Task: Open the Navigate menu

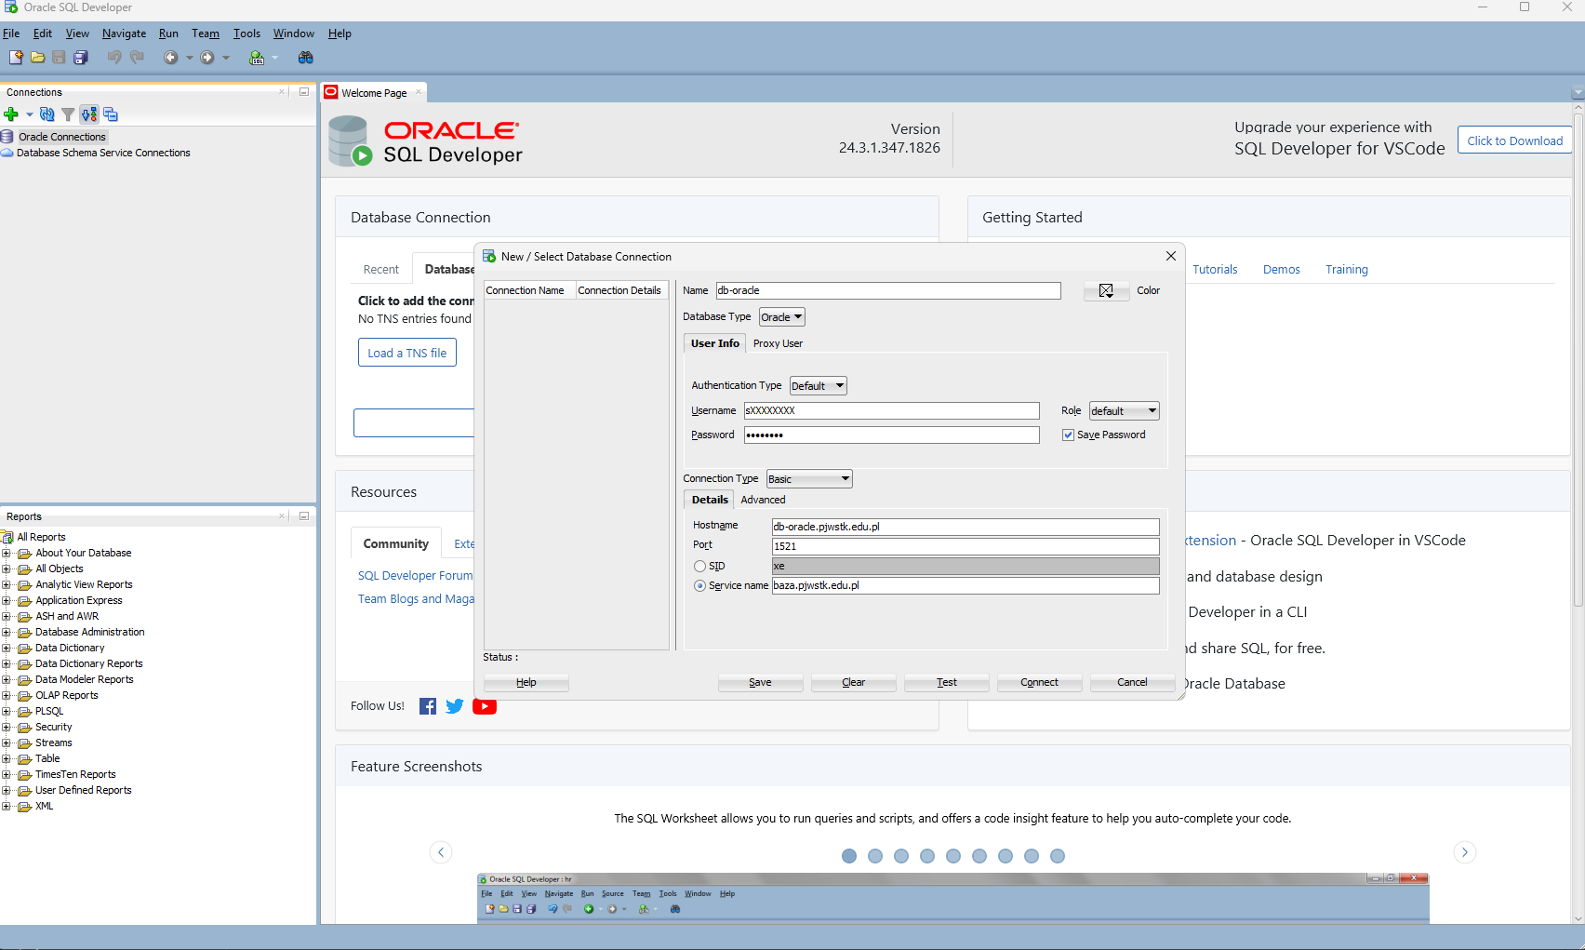Action: point(124,33)
